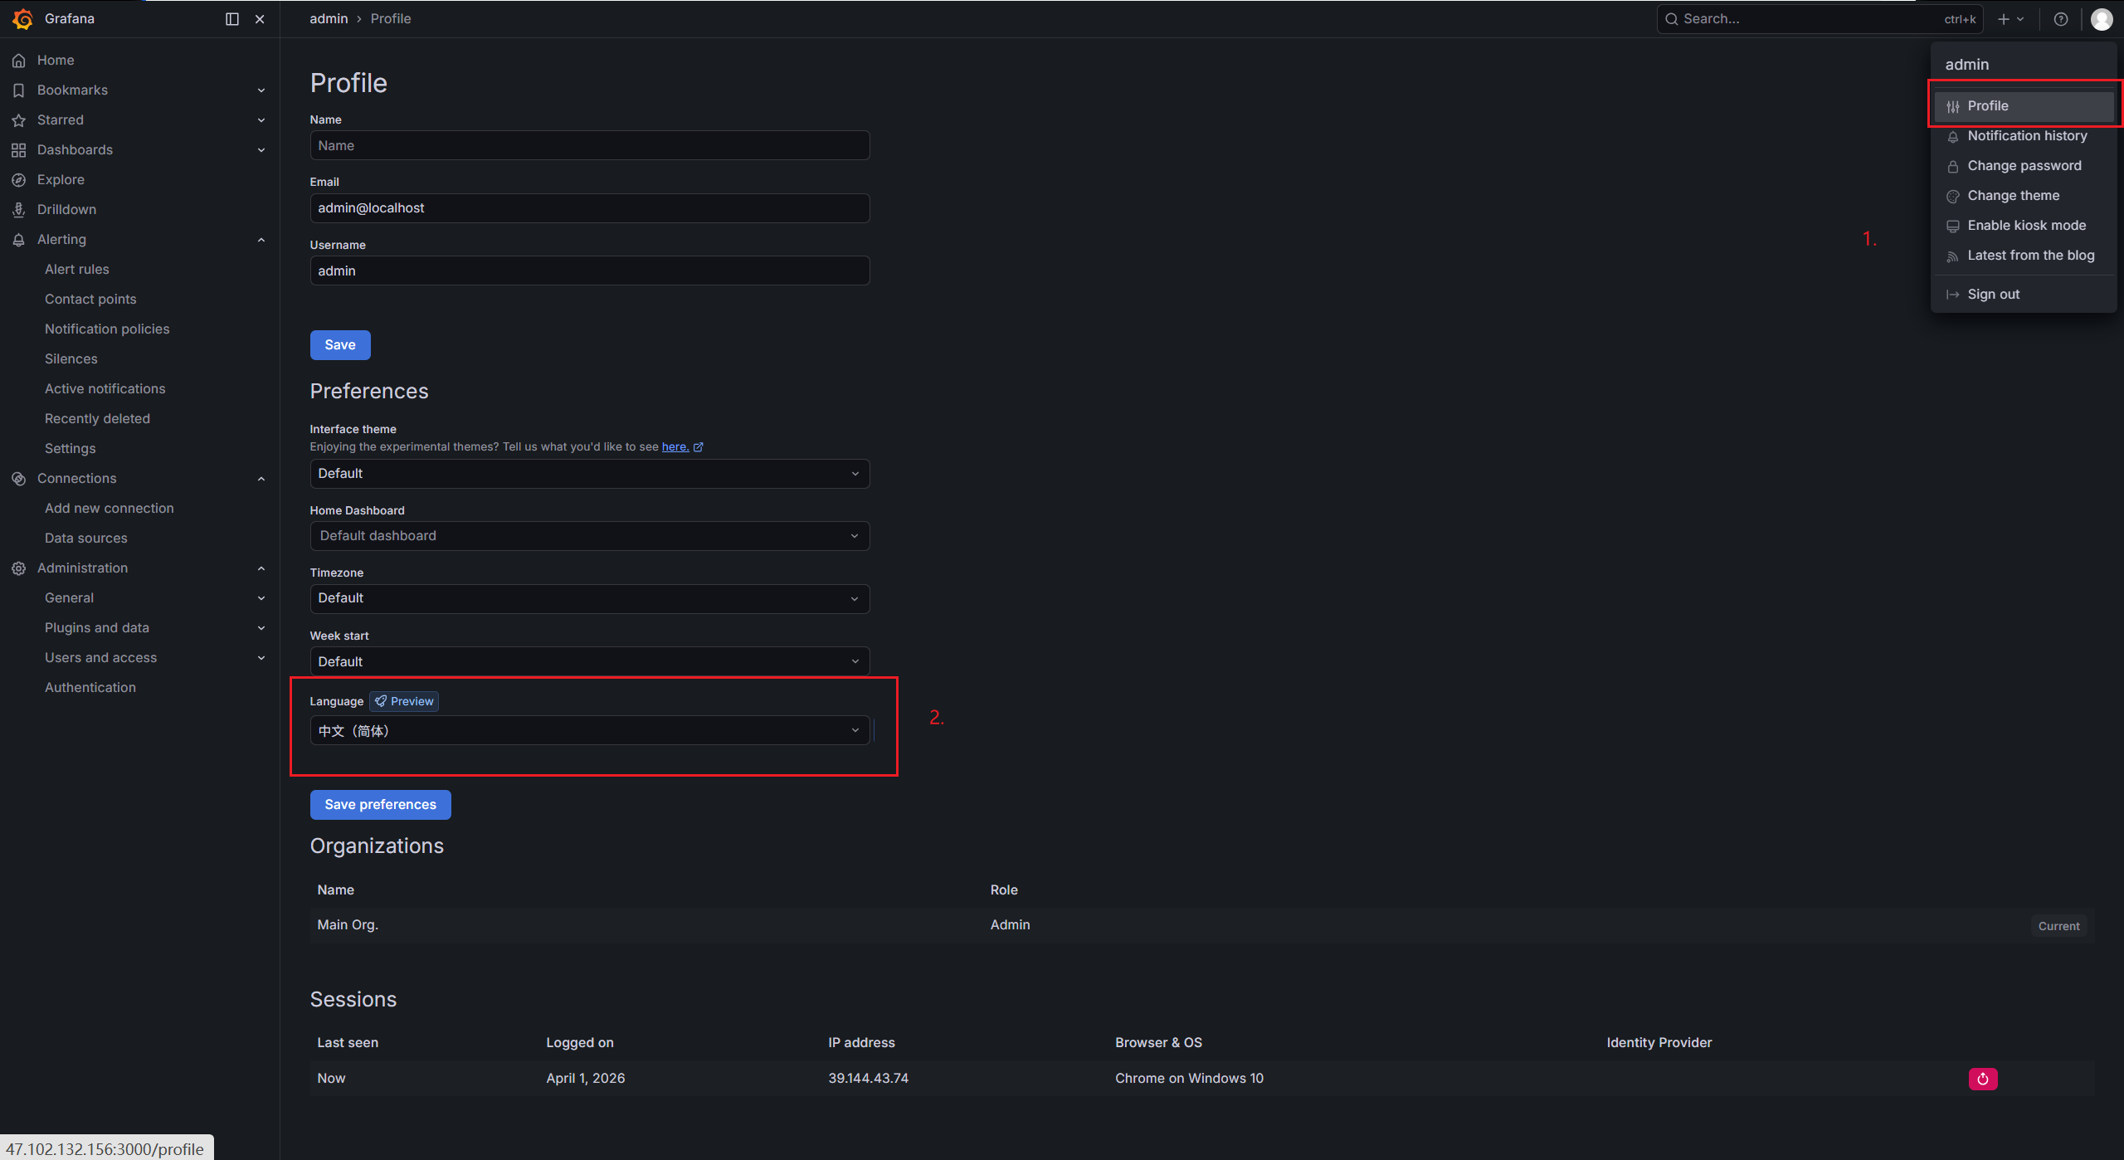Follow the experimental themes 'here' link
Viewport: 2124px width, 1160px height.
click(675, 446)
